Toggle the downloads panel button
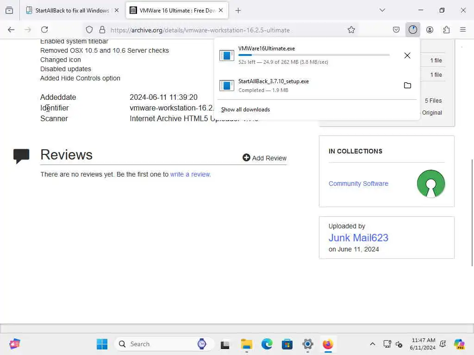The height and width of the screenshot is (355, 474). tap(413, 30)
